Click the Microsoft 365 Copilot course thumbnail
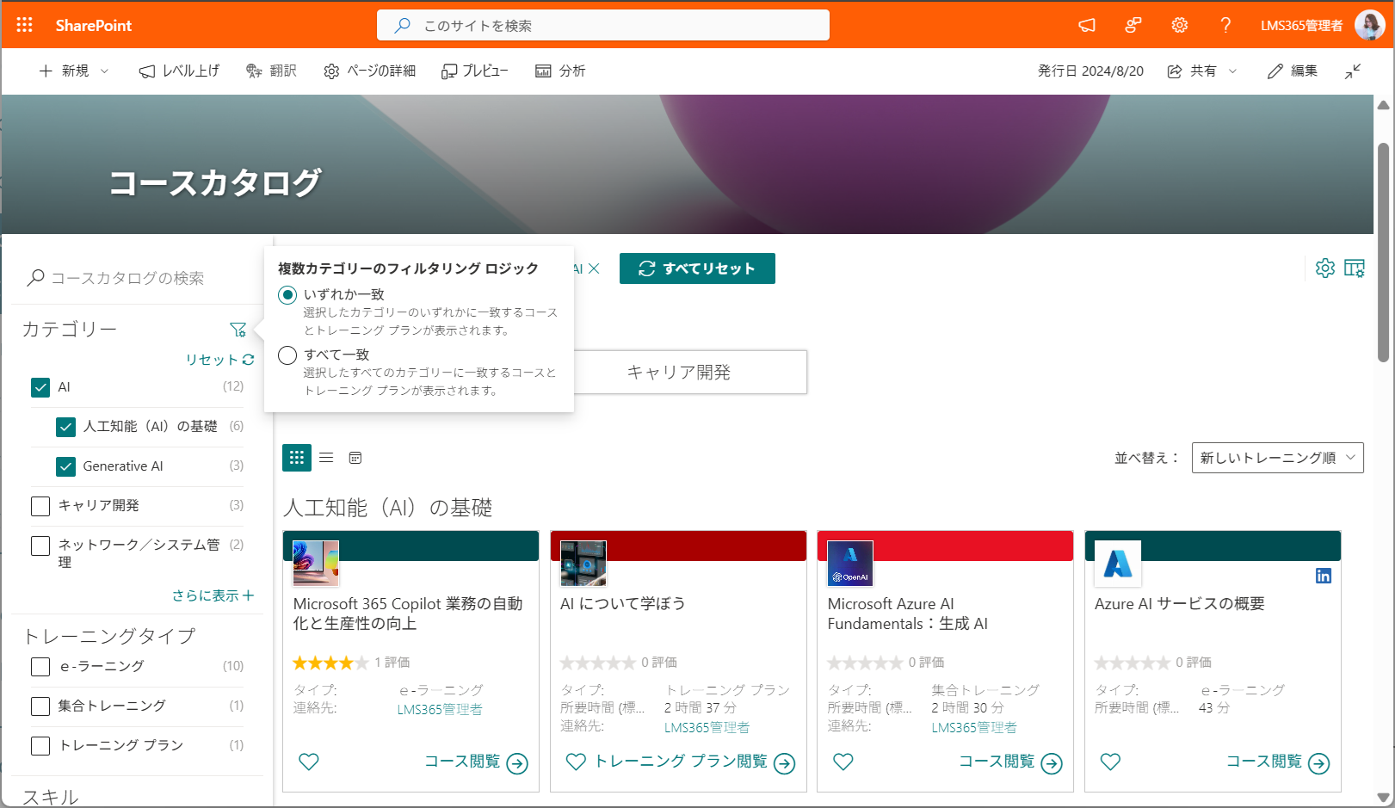 pos(316,564)
